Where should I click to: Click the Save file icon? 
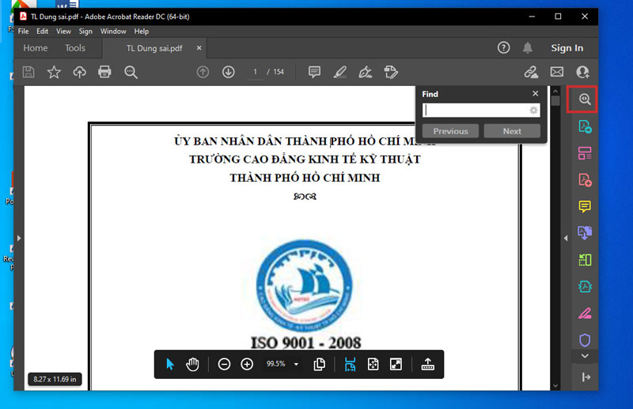click(28, 72)
